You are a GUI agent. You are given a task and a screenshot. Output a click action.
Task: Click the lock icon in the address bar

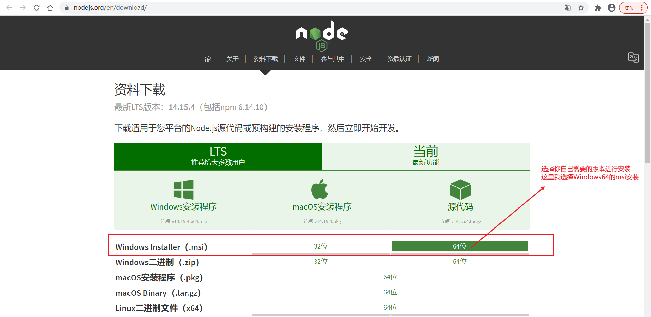67,7
